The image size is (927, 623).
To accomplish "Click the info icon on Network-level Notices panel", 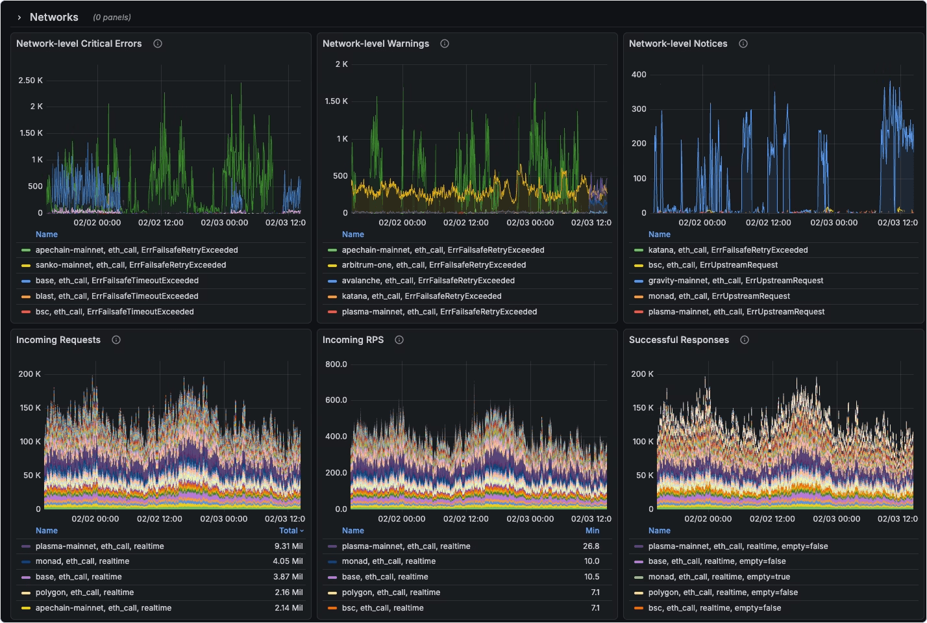I will [x=743, y=44].
